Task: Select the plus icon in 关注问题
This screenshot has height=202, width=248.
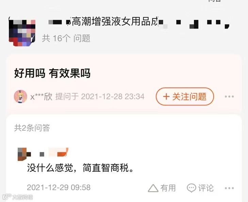Action: pyautogui.click(x=166, y=97)
